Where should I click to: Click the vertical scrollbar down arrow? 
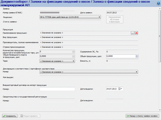pyautogui.click(x=160, y=110)
